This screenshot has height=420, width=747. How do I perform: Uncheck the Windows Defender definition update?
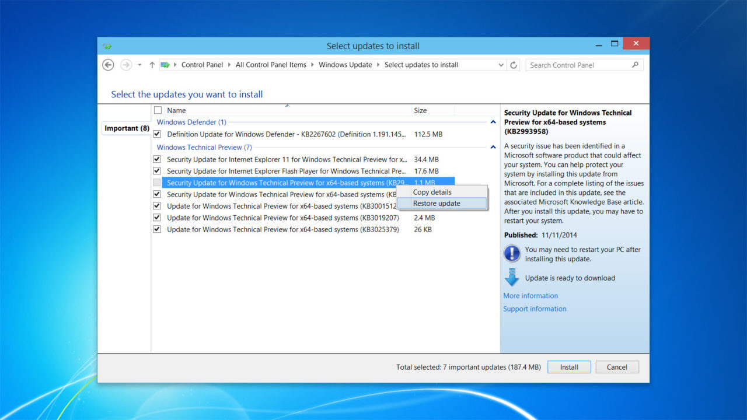(x=156, y=134)
